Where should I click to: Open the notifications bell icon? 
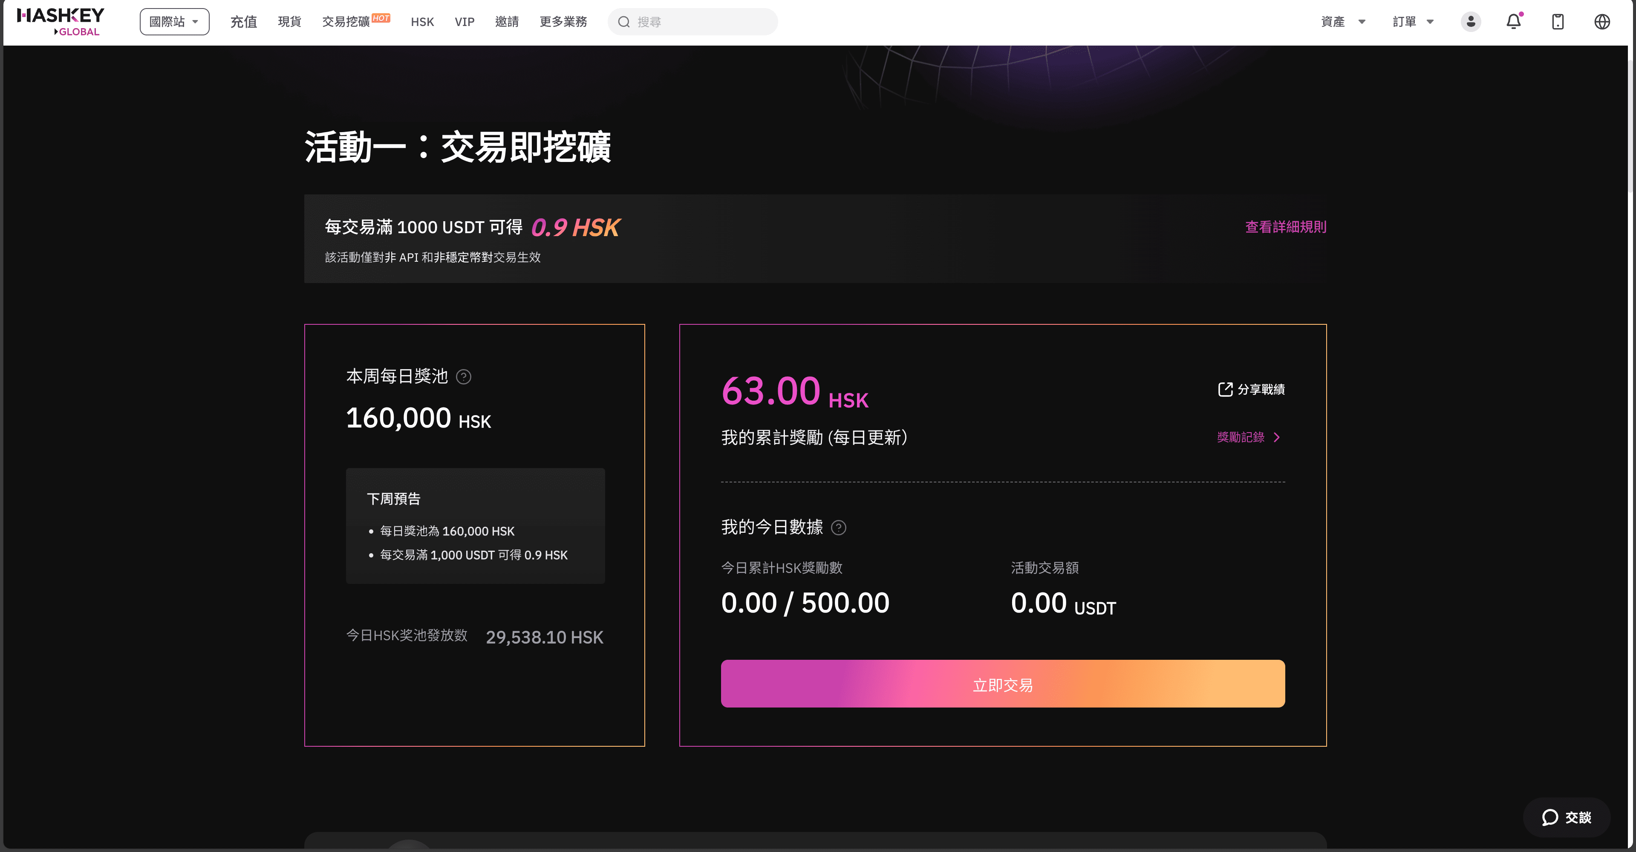[1513, 22]
